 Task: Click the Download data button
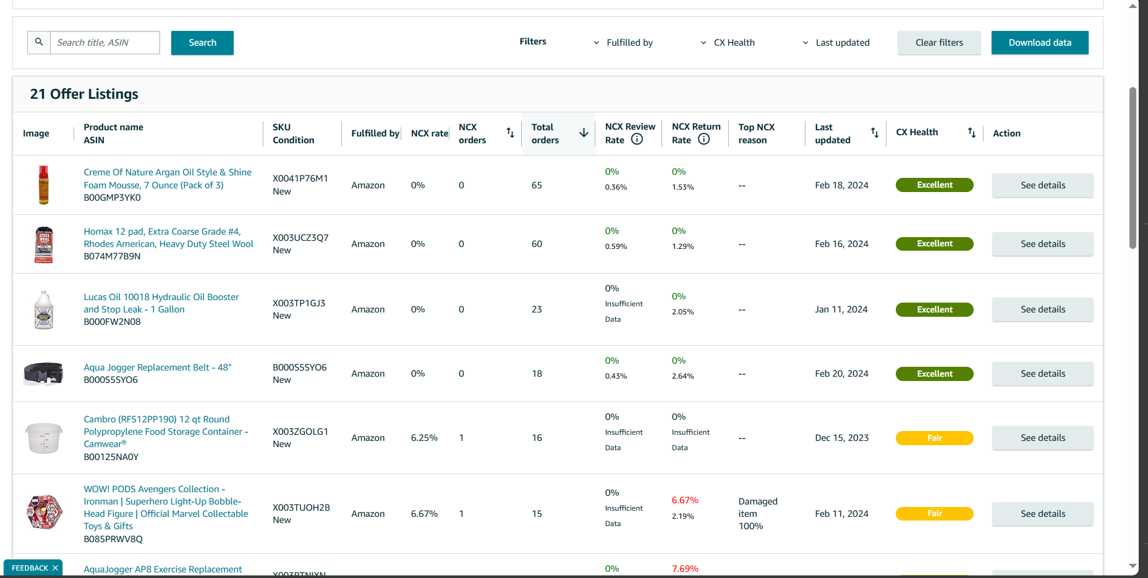coord(1040,43)
